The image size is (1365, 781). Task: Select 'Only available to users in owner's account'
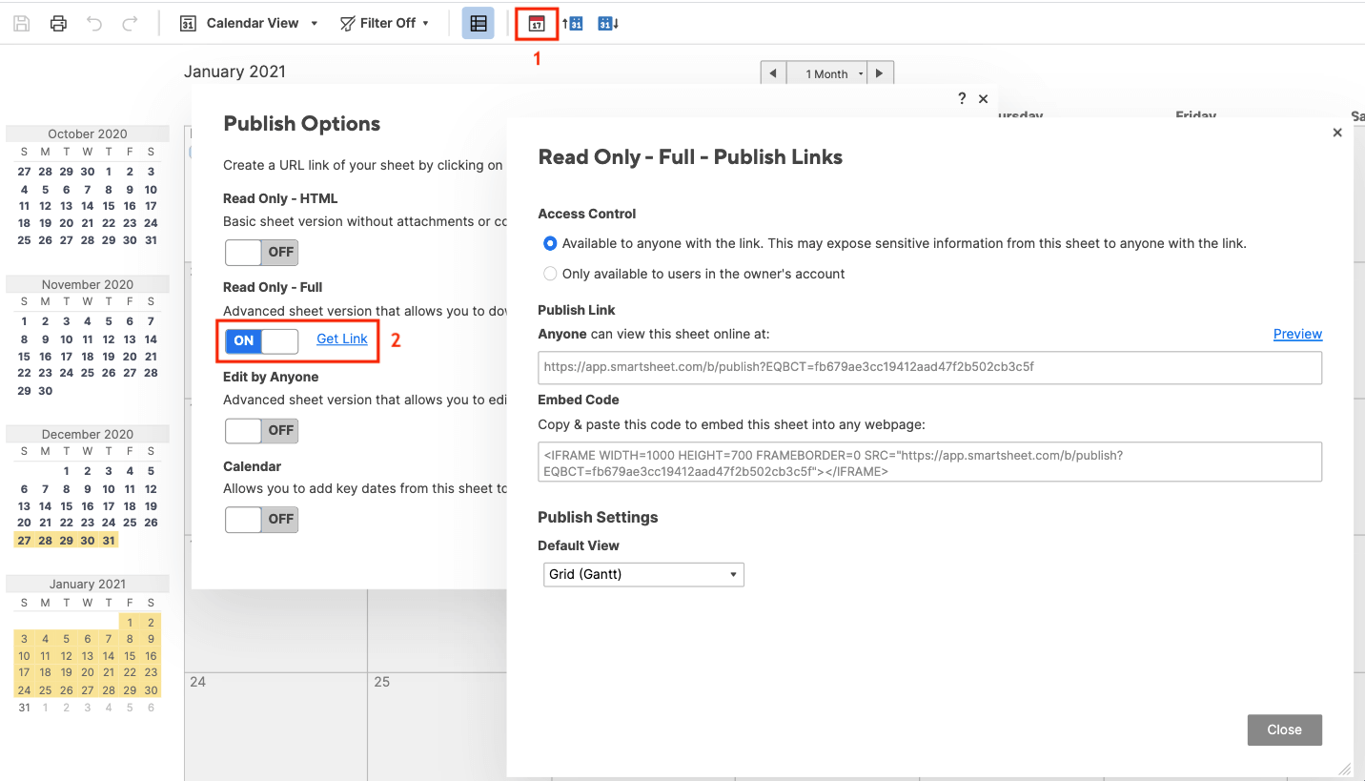(x=550, y=274)
